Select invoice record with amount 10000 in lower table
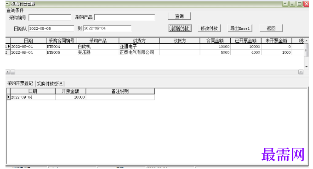The image size is (313, 169). [x=80, y=97]
